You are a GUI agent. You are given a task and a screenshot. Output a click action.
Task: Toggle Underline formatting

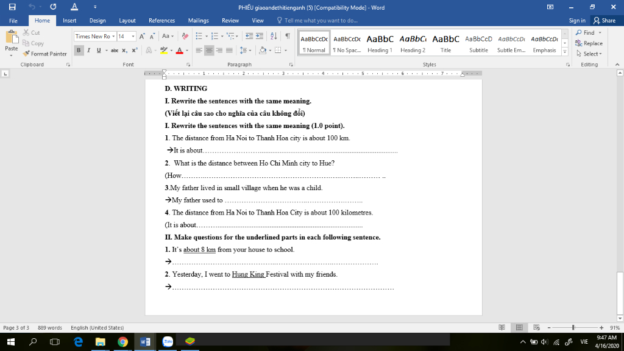point(99,50)
